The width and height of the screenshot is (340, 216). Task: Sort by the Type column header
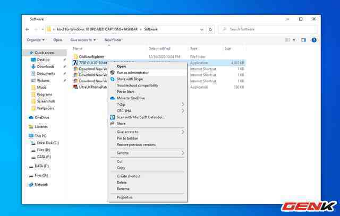coord(193,48)
